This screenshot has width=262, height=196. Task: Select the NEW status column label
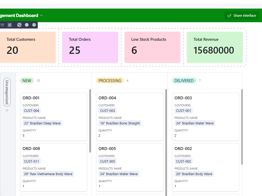pyautogui.click(x=27, y=81)
